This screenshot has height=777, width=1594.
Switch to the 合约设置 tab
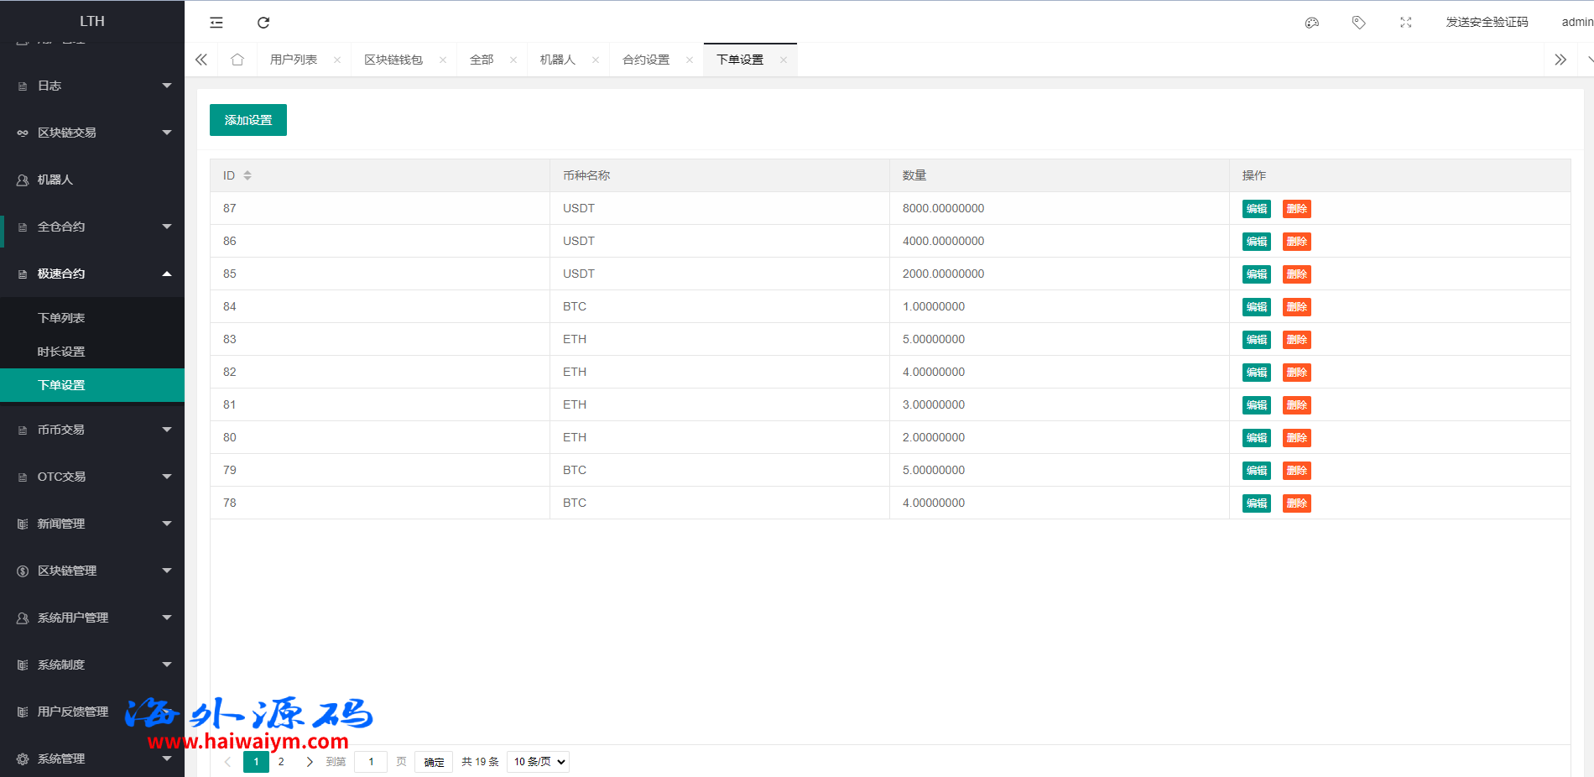coord(646,60)
